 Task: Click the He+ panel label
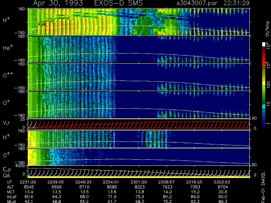[8, 47]
